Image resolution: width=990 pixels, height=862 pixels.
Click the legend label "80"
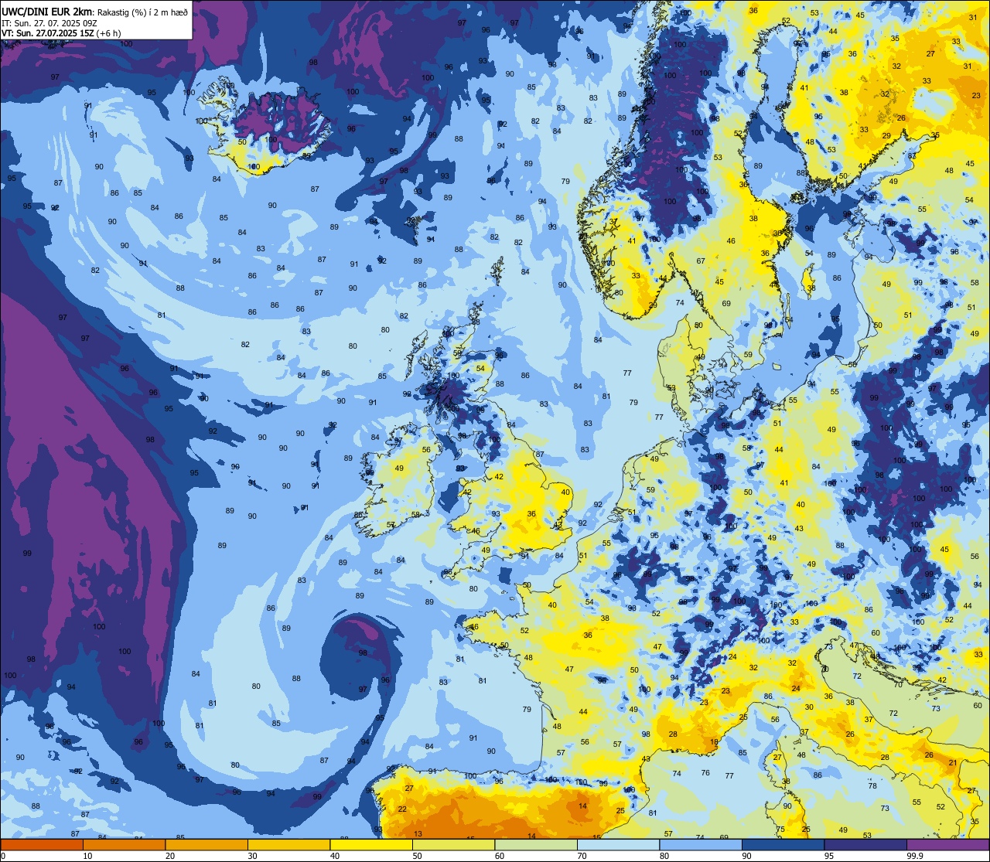click(x=664, y=856)
